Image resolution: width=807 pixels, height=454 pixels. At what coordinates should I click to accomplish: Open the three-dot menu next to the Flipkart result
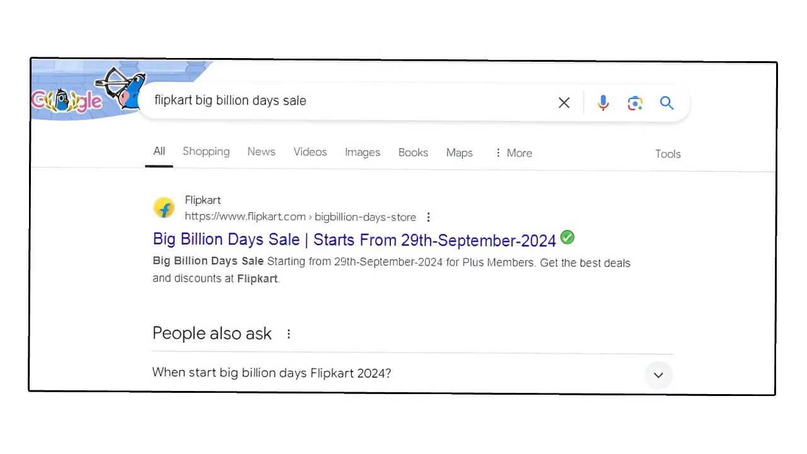point(428,217)
